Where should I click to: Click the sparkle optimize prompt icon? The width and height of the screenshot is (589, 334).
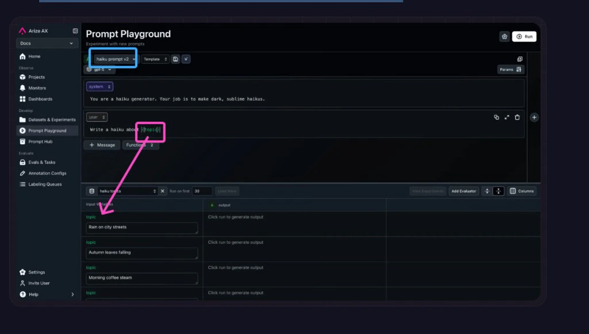186,59
